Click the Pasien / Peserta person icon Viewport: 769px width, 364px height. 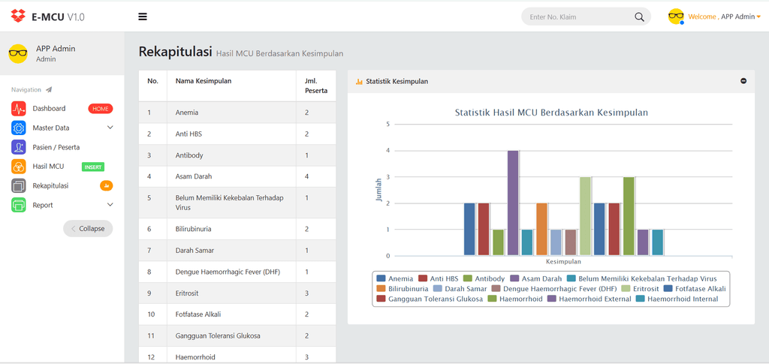click(19, 147)
